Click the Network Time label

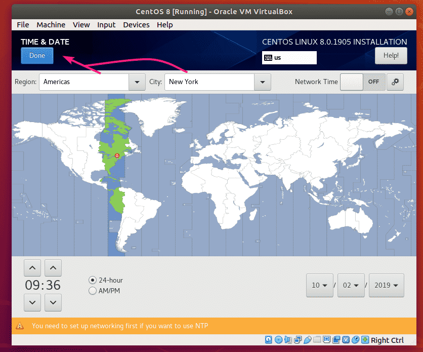click(x=316, y=82)
